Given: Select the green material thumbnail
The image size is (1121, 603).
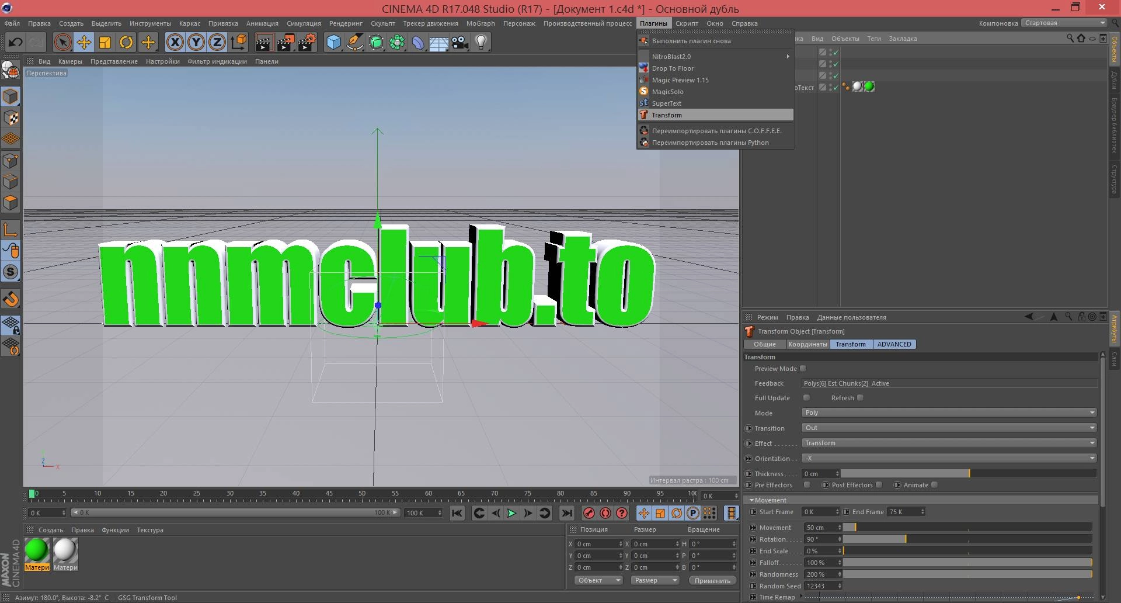Looking at the screenshot, I should (36, 550).
